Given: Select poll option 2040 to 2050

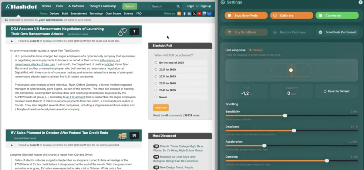Looking at the screenshot, I should coord(156,90).
